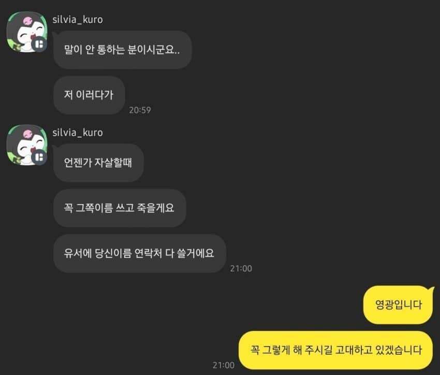Tap the pink skull on topmost avatar's hood

pyautogui.click(x=28, y=21)
